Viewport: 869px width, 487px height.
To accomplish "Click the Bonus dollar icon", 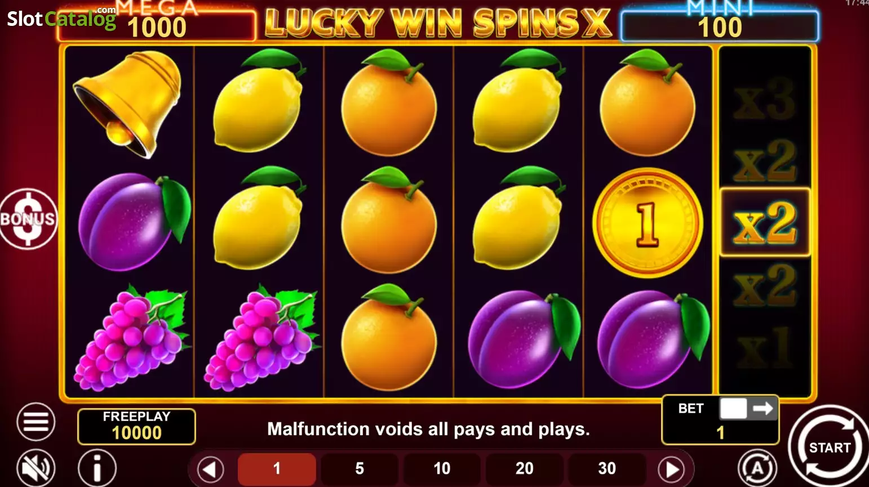I will (28, 218).
